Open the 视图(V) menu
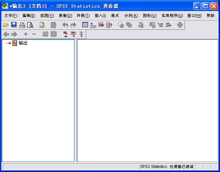 point(47,15)
